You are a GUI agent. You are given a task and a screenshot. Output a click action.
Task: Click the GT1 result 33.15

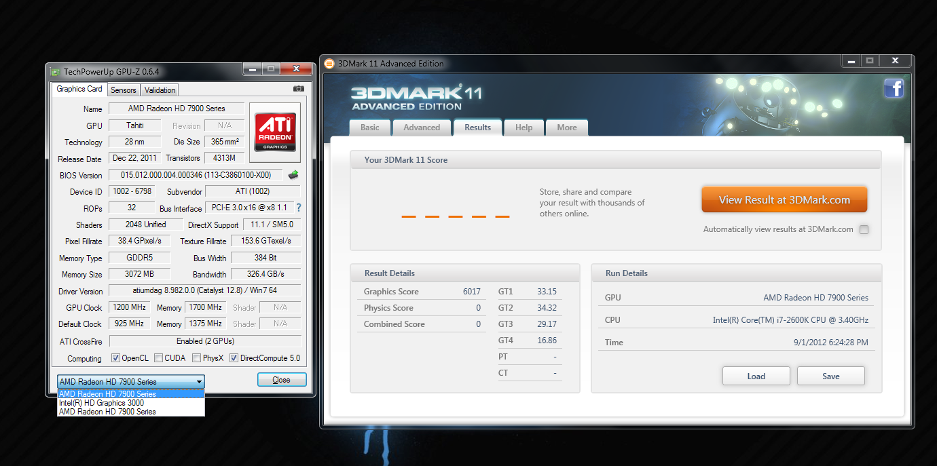tap(547, 292)
